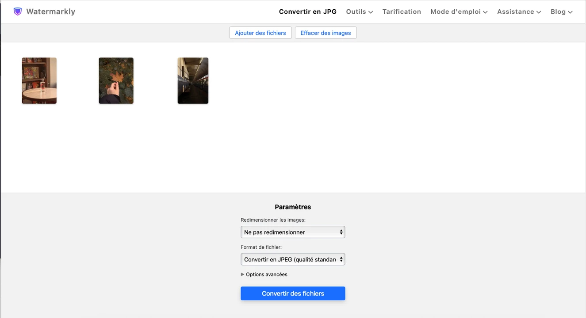Open the Ne pas redimensionner dropdown

(x=292, y=232)
